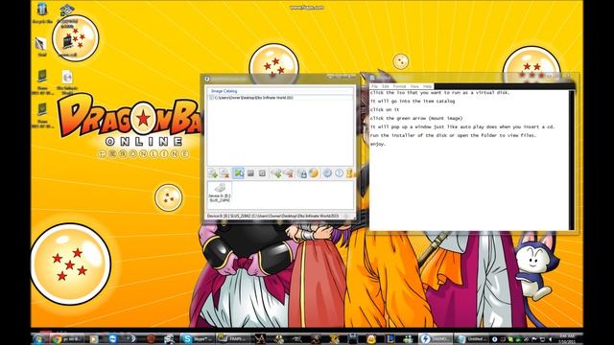Click the gray square Unmount icon

[x=250, y=172]
